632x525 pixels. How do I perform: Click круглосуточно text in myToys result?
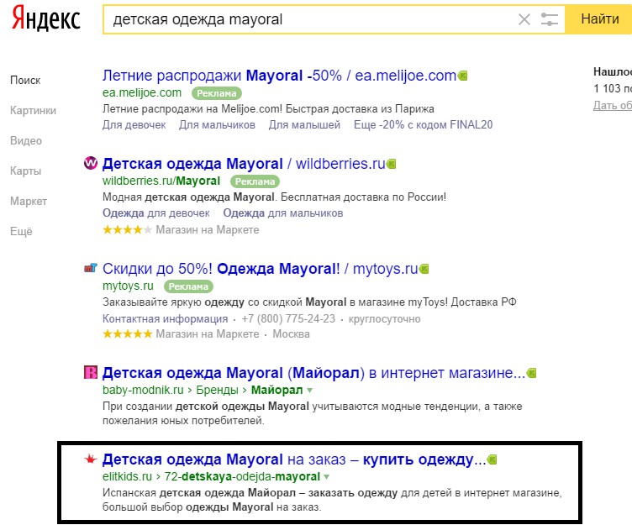click(x=384, y=318)
